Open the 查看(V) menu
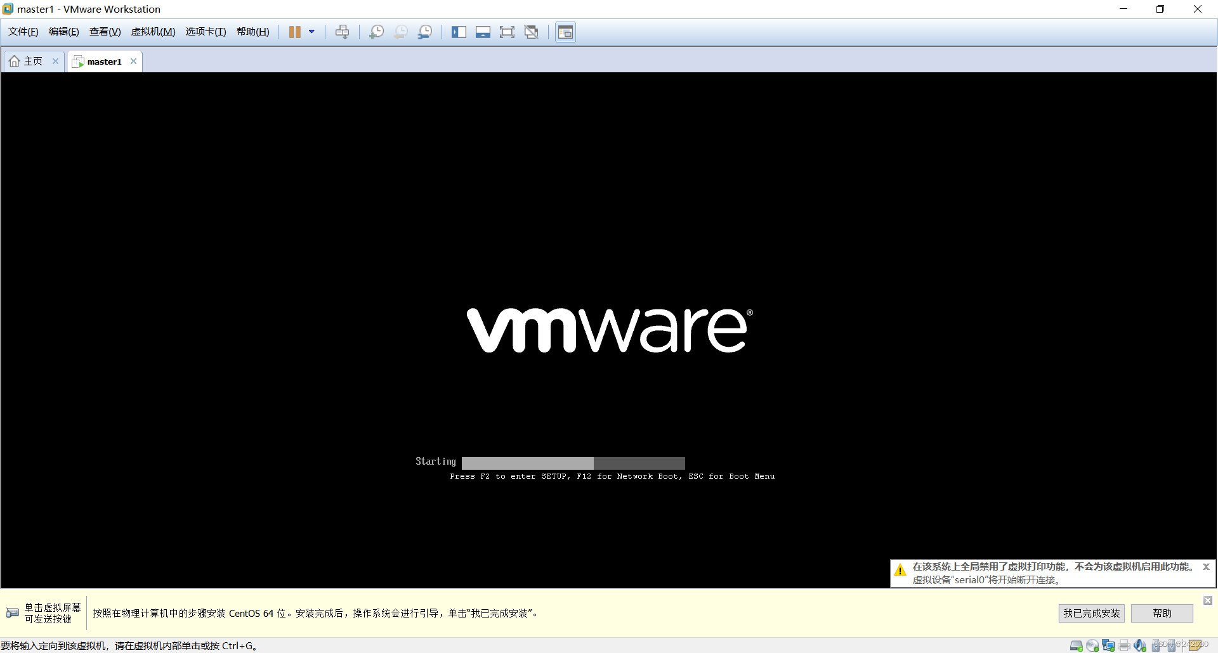This screenshot has height=653, width=1218. (105, 32)
